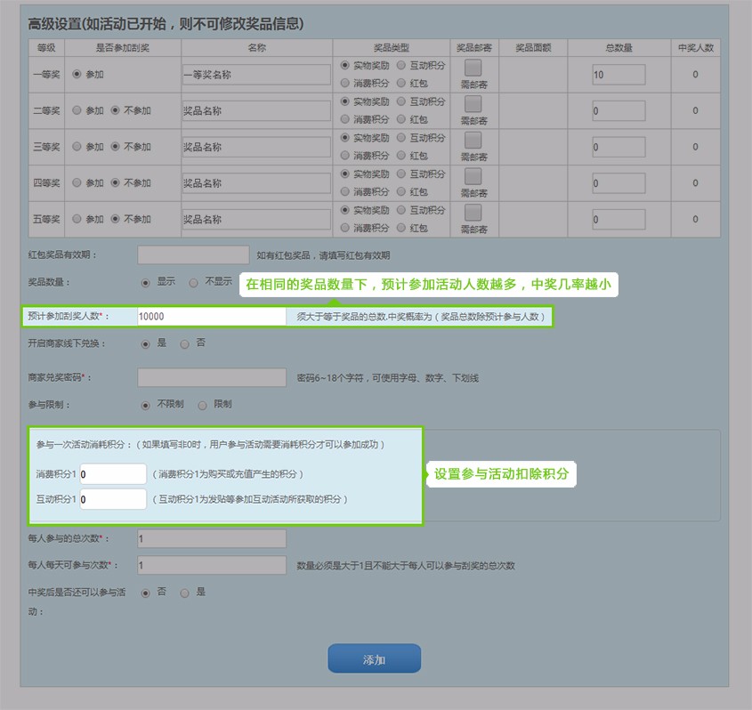752x710 pixels.
Task: Click the 一等奖 name input field
Action: 256,75
